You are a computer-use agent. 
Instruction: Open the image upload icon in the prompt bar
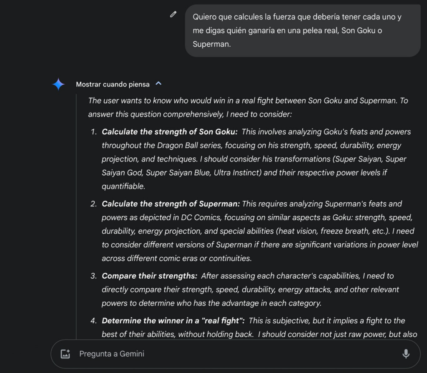coord(65,354)
